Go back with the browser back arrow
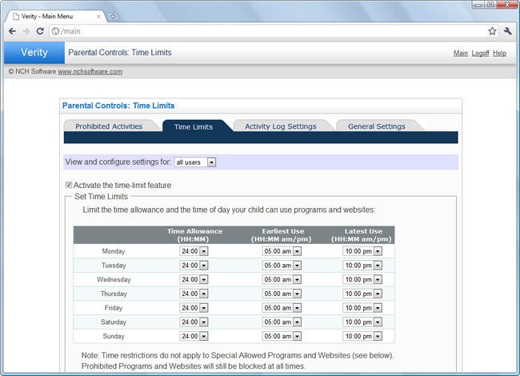The width and height of the screenshot is (520, 376). 12,31
